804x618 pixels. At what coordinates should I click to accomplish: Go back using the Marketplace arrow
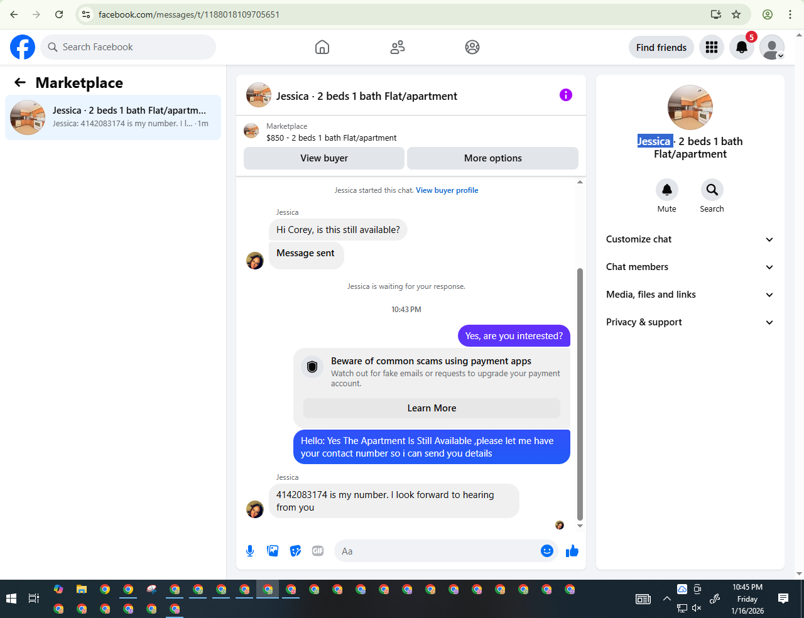click(x=20, y=82)
